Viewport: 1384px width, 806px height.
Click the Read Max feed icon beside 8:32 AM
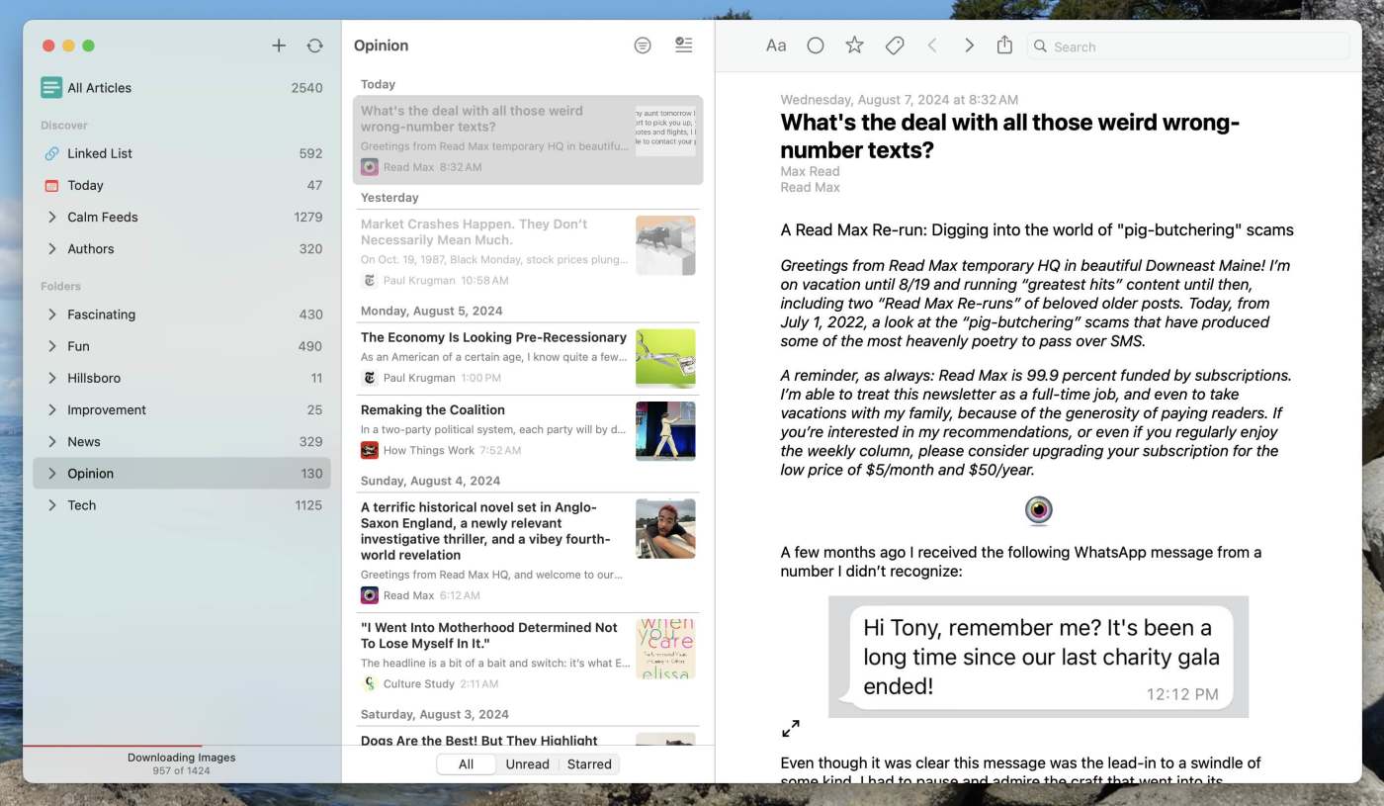click(370, 167)
